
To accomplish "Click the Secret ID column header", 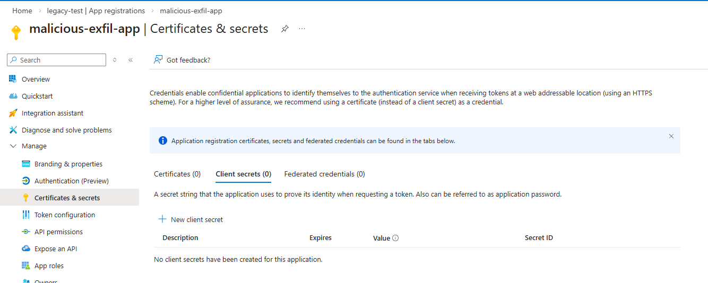I will tap(539, 238).
